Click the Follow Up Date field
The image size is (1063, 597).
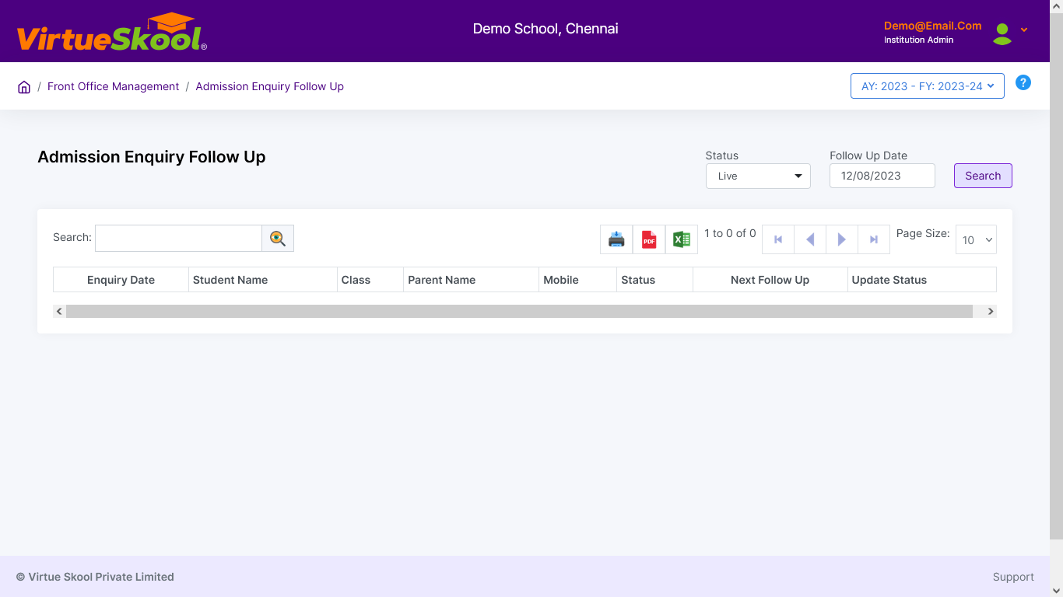882,176
